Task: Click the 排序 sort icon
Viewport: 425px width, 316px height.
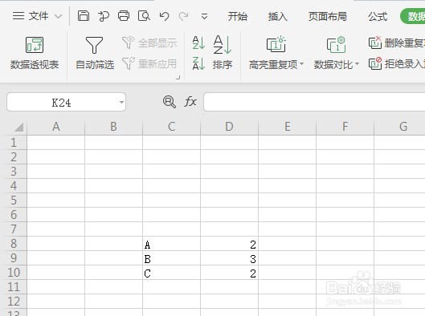Action: click(223, 45)
